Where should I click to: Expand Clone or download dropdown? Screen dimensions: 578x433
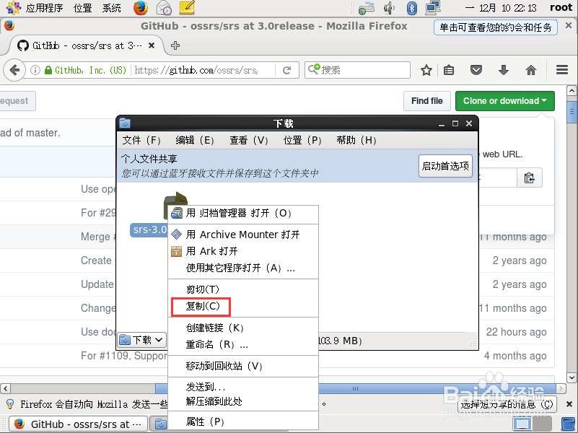(504, 101)
